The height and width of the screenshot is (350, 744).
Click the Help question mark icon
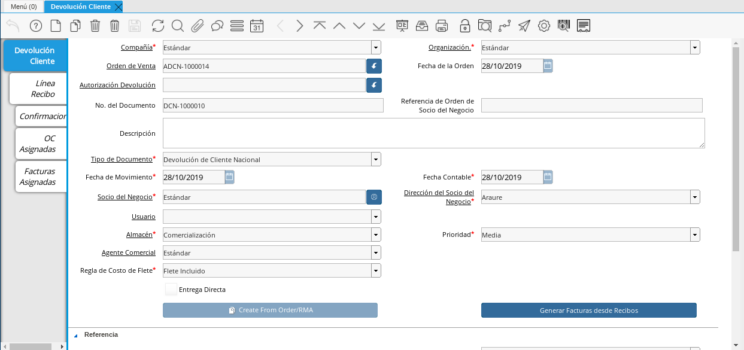point(36,26)
